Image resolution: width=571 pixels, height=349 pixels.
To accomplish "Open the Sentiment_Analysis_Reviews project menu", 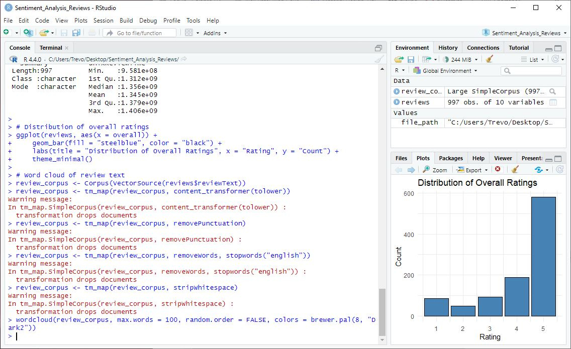I will [x=524, y=33].
